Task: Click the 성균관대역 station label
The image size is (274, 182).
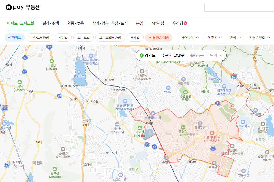Action: click(119, 90)
